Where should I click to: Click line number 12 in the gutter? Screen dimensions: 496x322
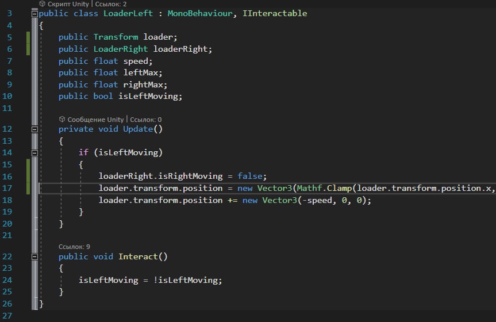tap(7, 129)
